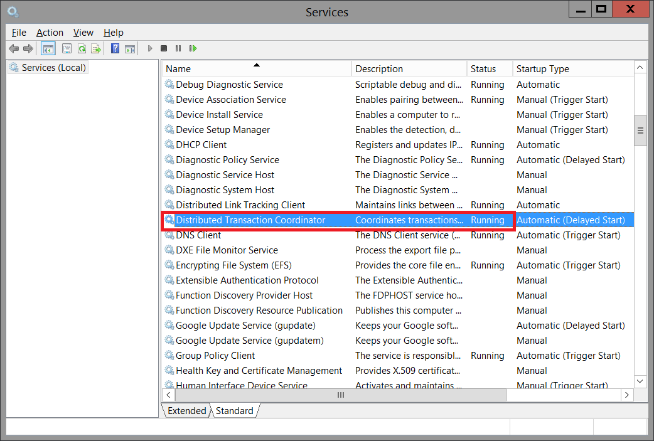
Task: Open Properties for the selected service
Action: click(67, 48)
